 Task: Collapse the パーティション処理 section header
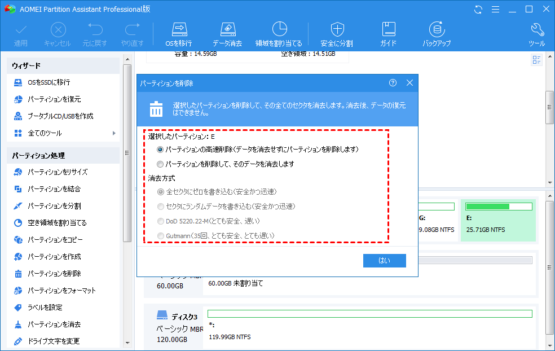63,156
